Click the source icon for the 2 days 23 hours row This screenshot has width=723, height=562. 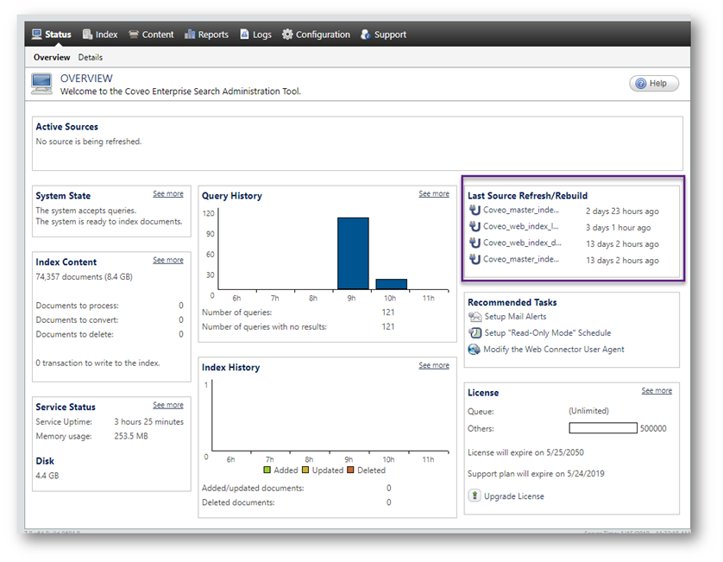click(475, 210)
